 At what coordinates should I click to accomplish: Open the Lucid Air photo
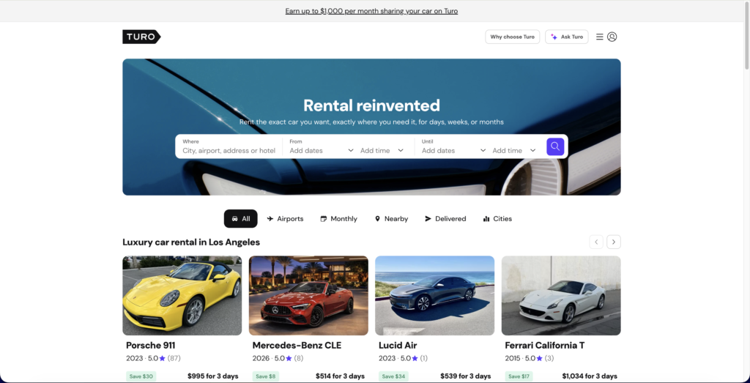pyautogui.click(x=435, y=296)
